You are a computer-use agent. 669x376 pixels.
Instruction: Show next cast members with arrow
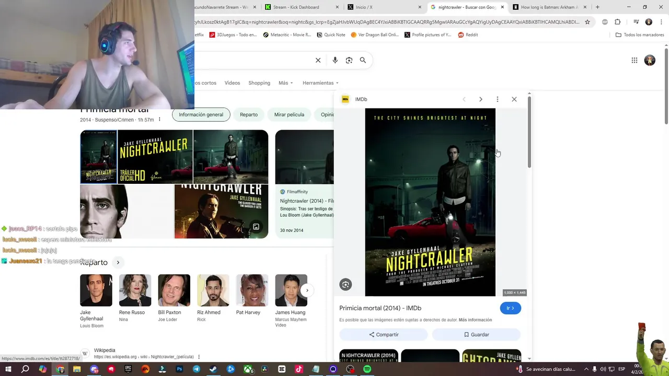coord(307,290)
